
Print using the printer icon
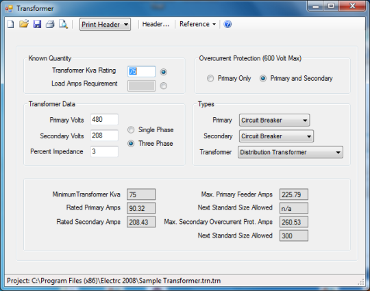50,24
